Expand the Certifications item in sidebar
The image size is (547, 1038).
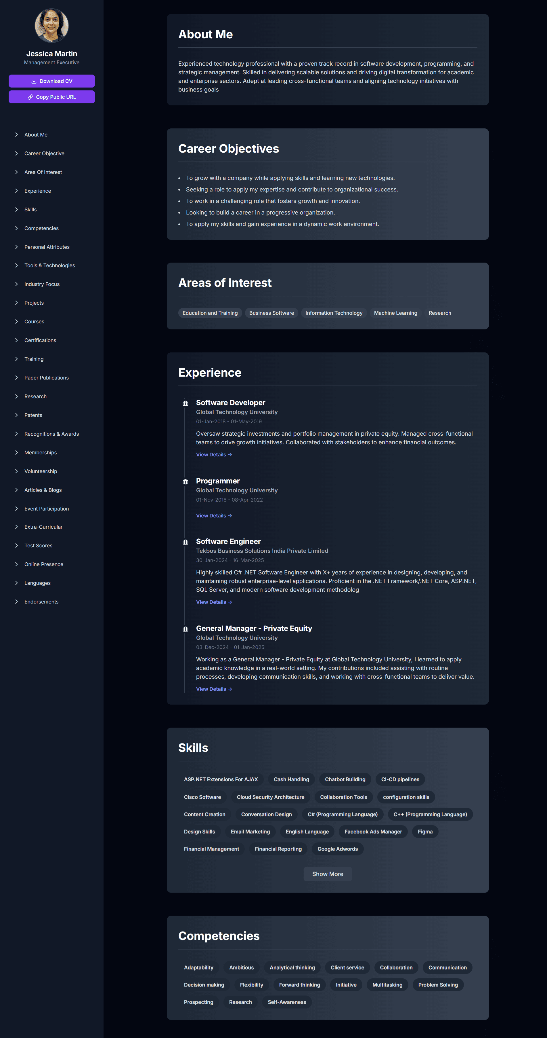pos(40,340)
